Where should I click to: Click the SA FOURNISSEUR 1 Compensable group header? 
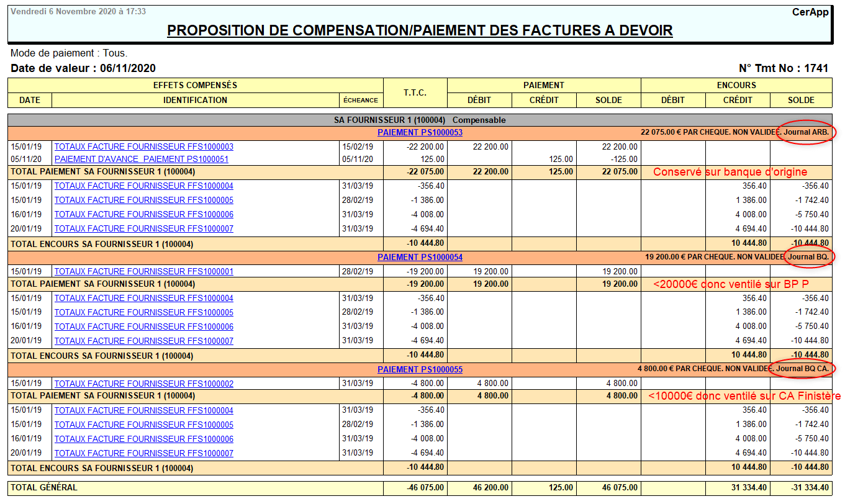point(420,120)
